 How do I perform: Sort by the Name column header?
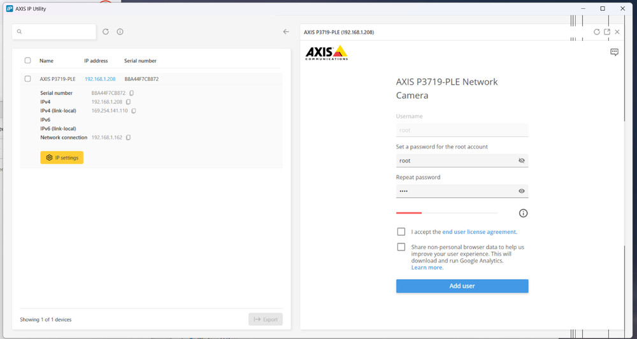coord(47,61)
